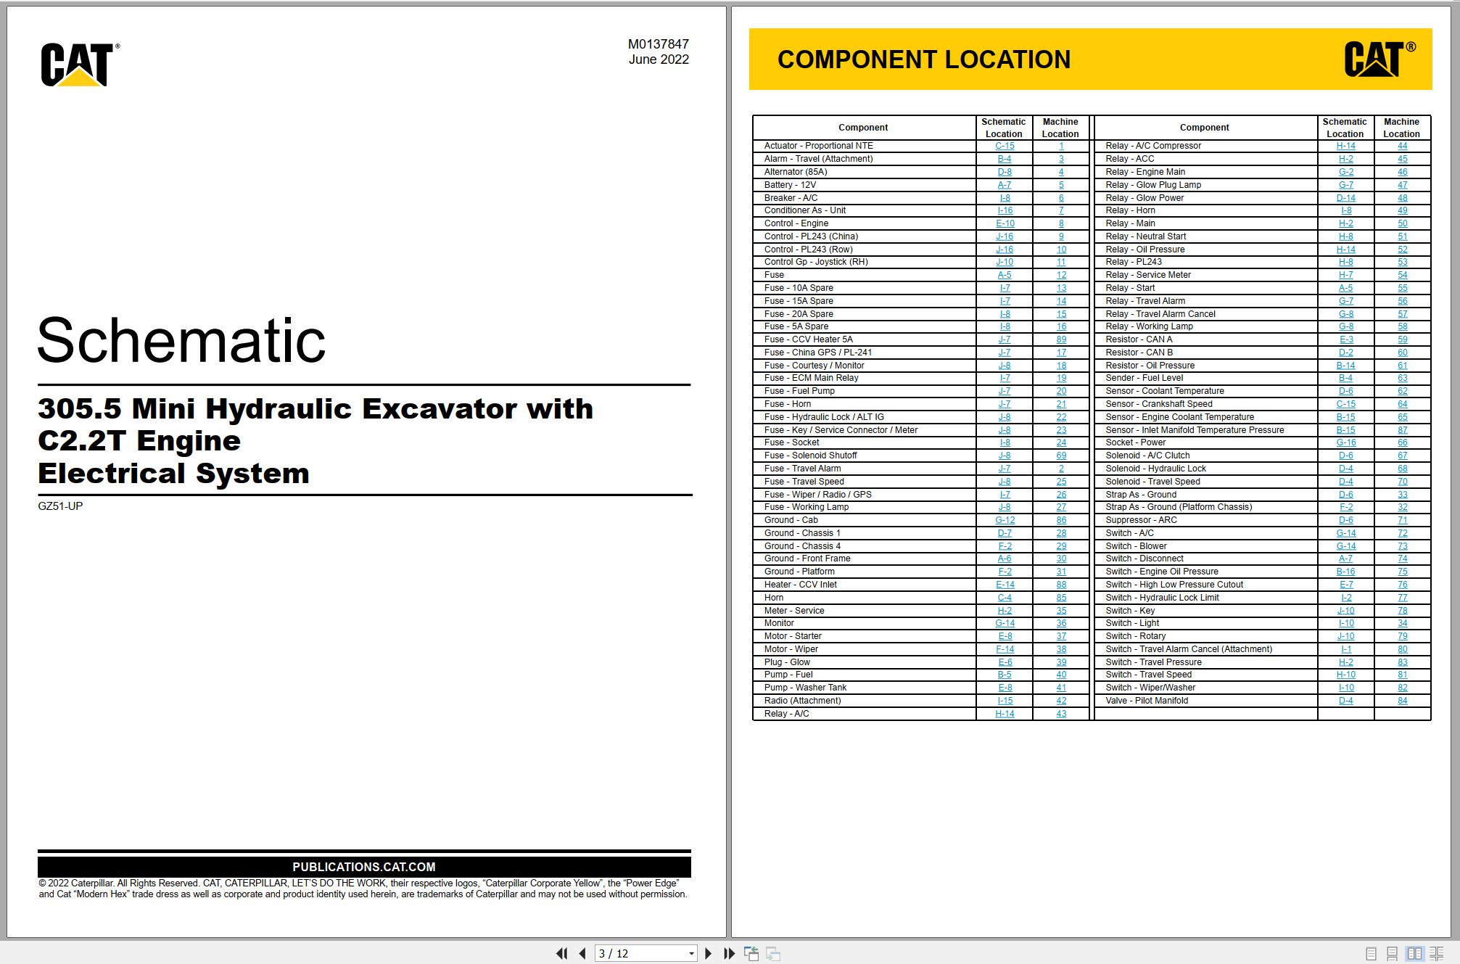Click the previous view icon
The image size is (1460, 964).
click(751, 953)
